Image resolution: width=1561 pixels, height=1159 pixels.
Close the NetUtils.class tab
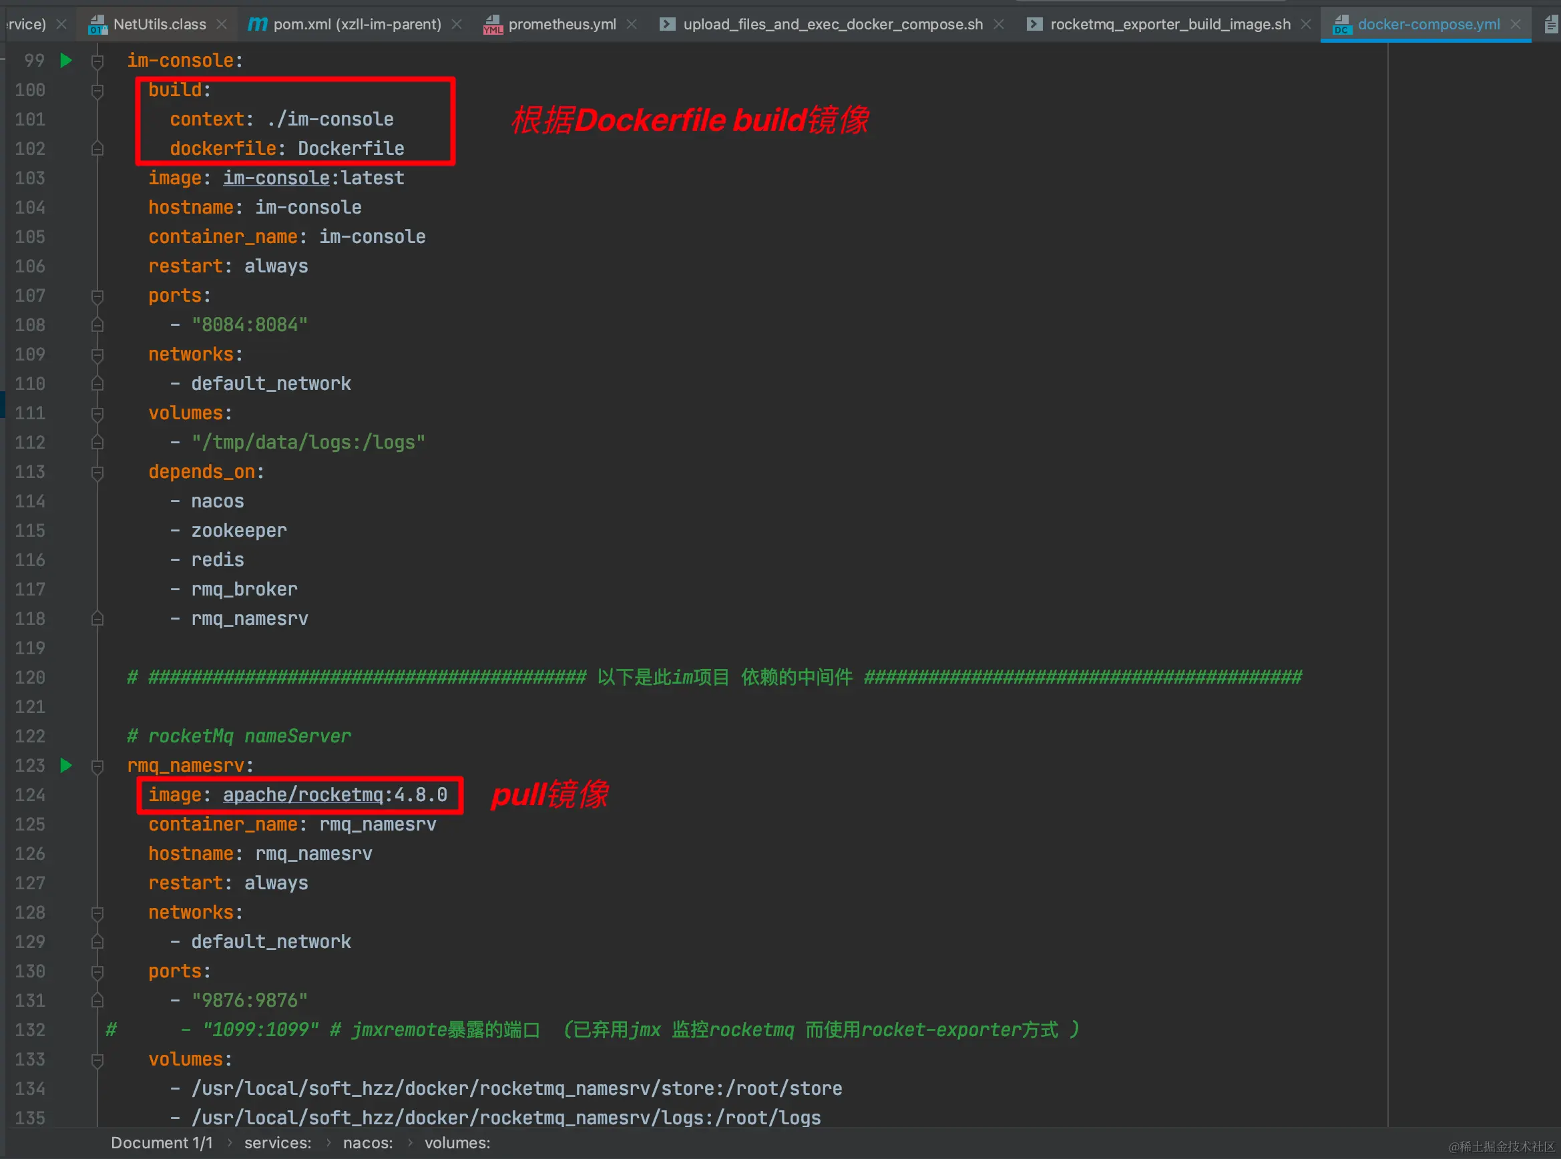(222, 25)
